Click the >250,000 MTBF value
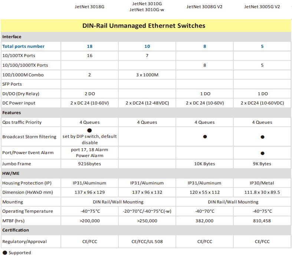The image size is (292, 256). (x=147, y=221)
